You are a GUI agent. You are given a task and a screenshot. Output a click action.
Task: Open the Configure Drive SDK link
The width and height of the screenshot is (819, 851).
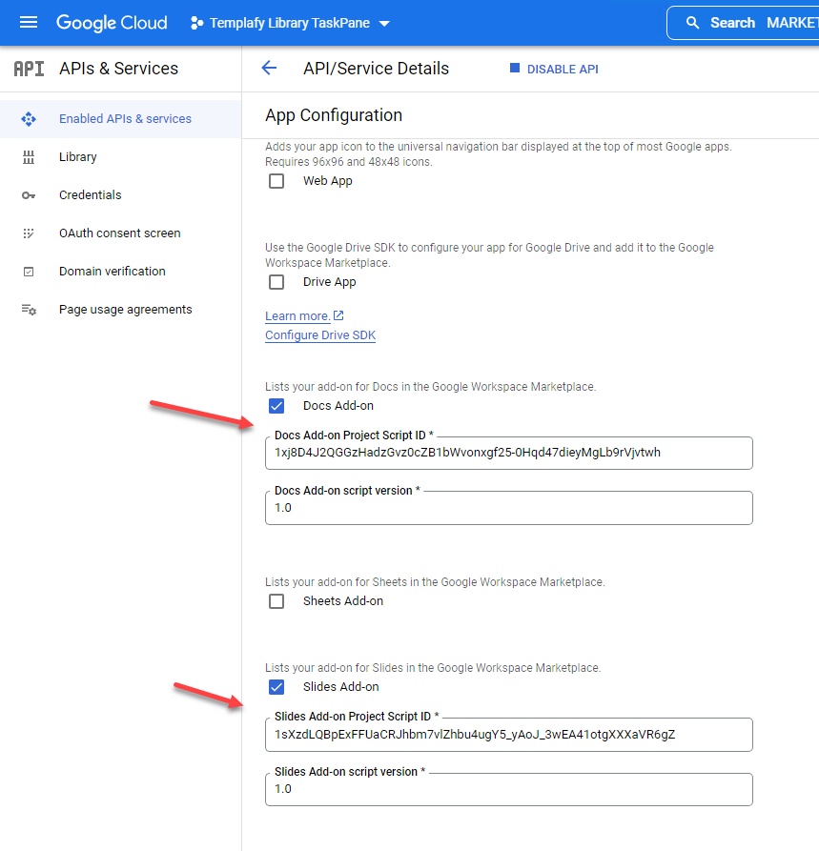pos(320,335)
